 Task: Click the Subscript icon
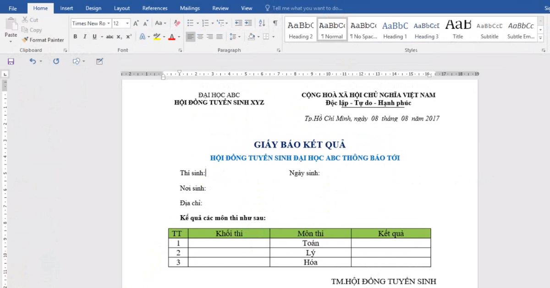point(119,37)
